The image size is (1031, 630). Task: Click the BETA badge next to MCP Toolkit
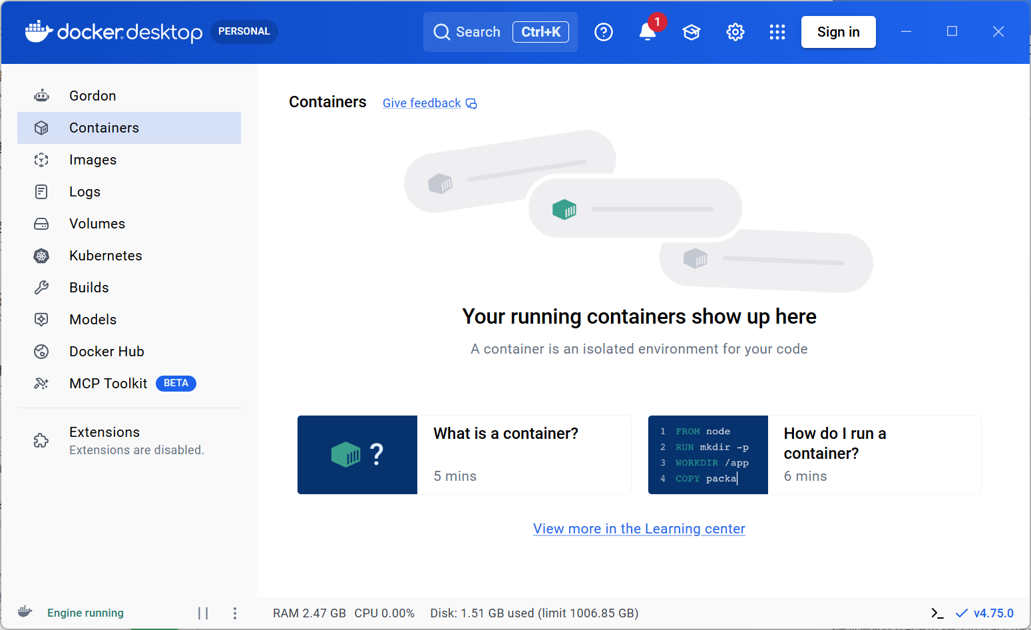(176, 383)
